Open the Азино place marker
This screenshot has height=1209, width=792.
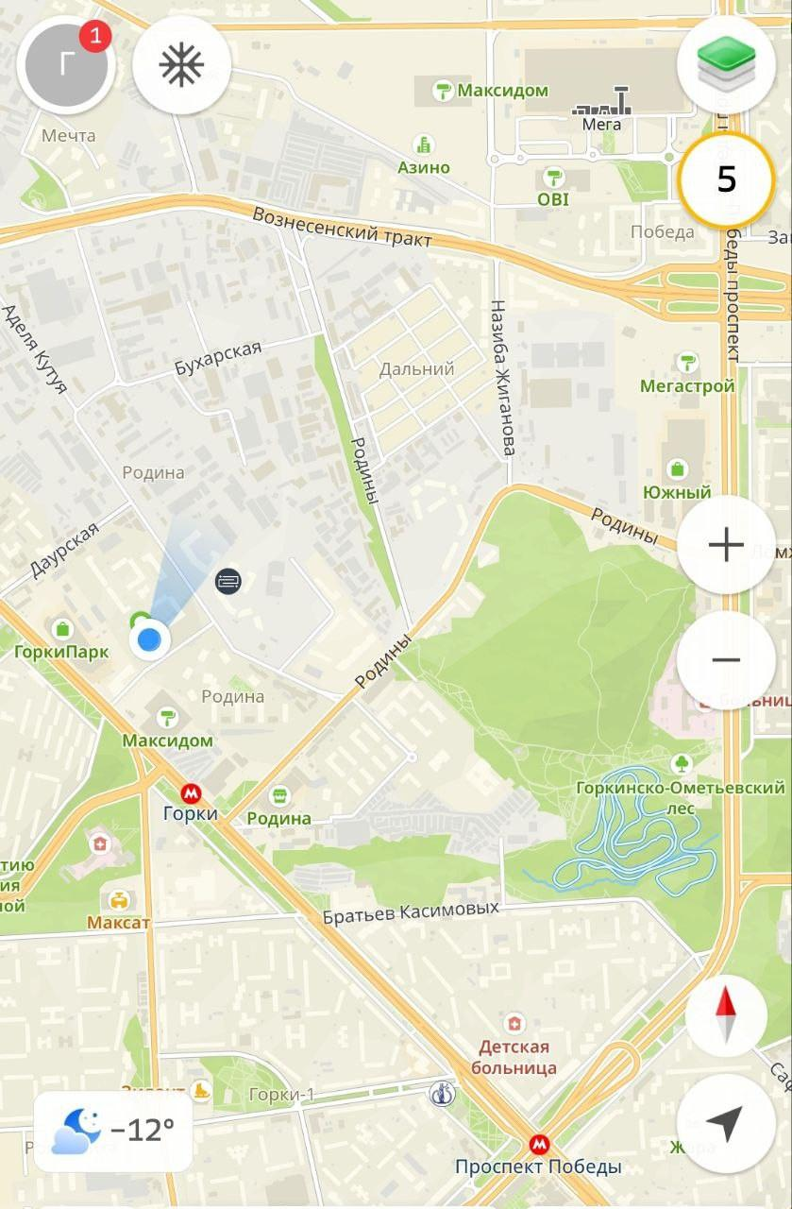pyautogui.click(x=425, y=145)
